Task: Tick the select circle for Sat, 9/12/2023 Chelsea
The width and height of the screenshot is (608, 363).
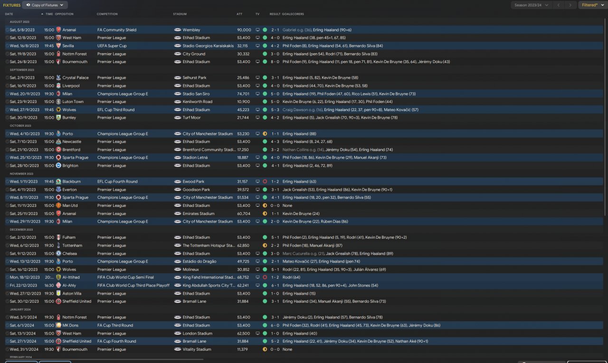Action: [7, 253]
